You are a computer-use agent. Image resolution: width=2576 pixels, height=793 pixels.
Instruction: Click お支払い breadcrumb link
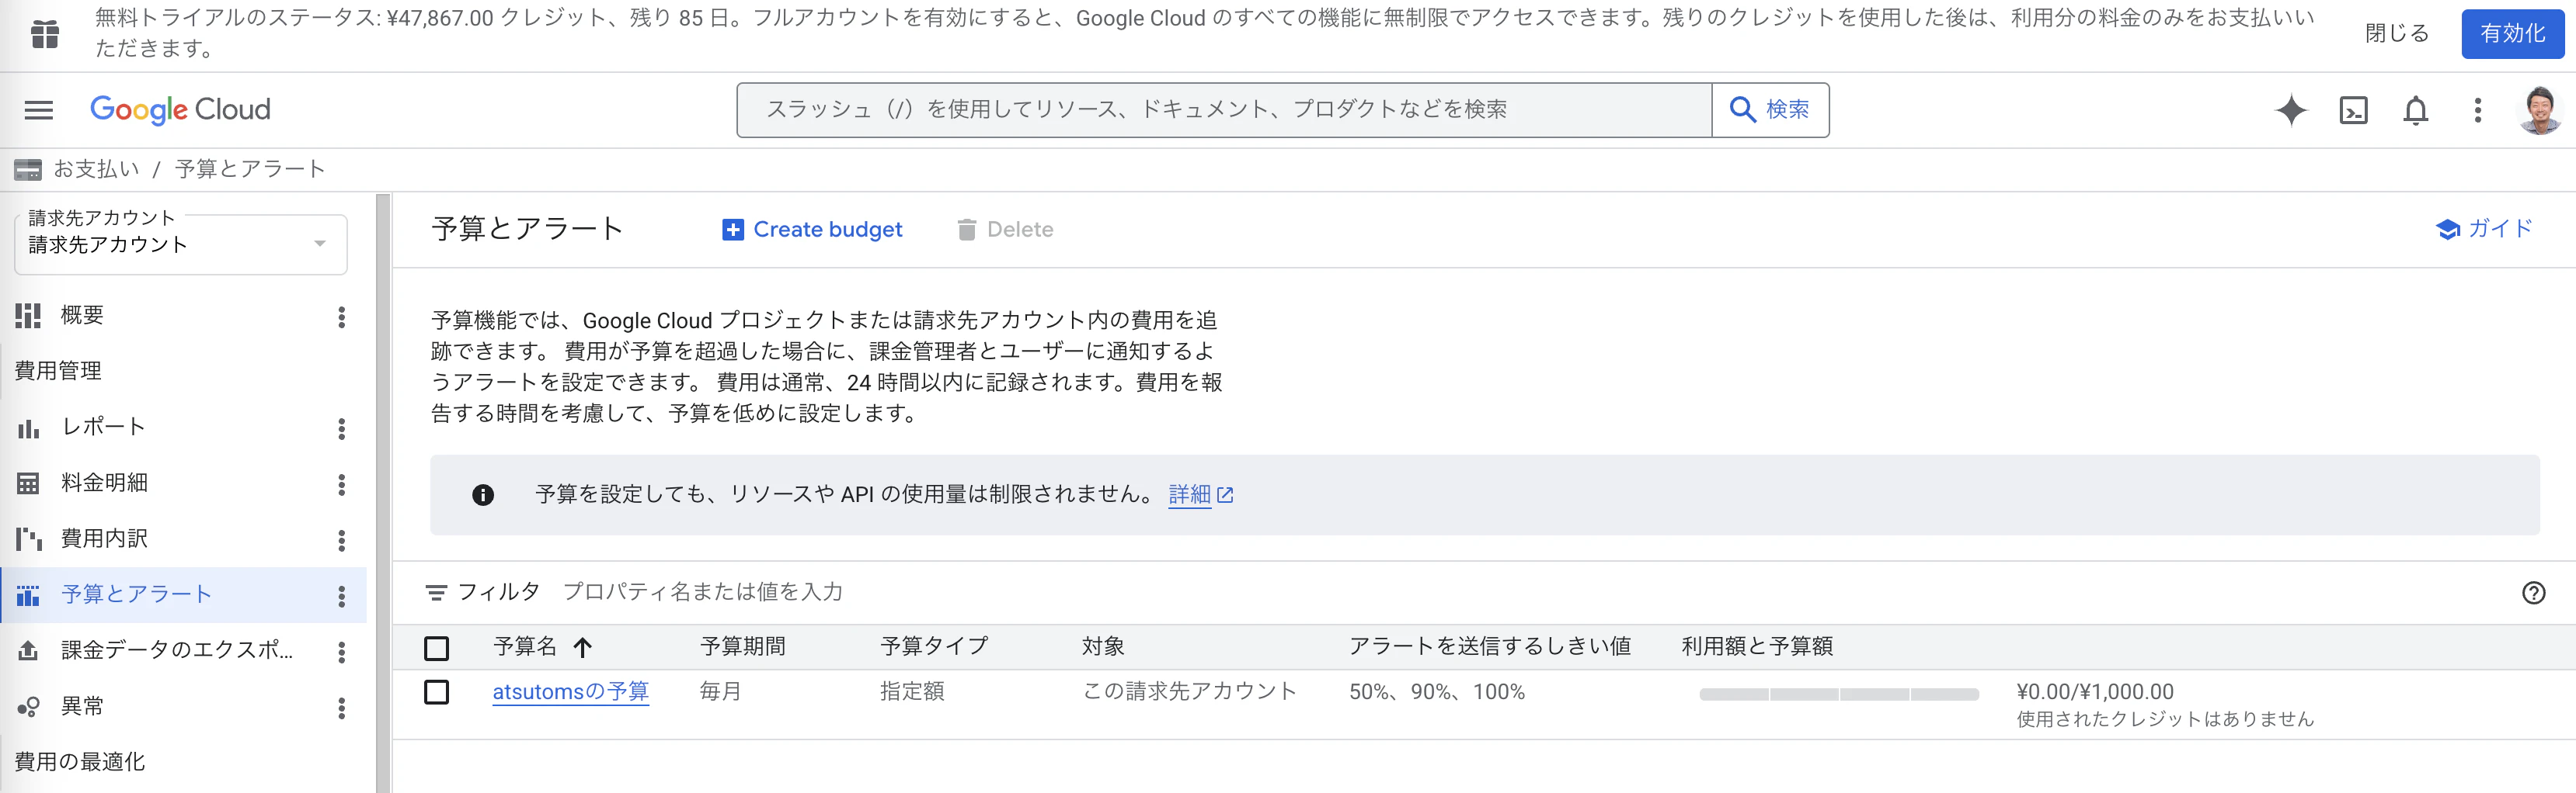click(96, 170)
